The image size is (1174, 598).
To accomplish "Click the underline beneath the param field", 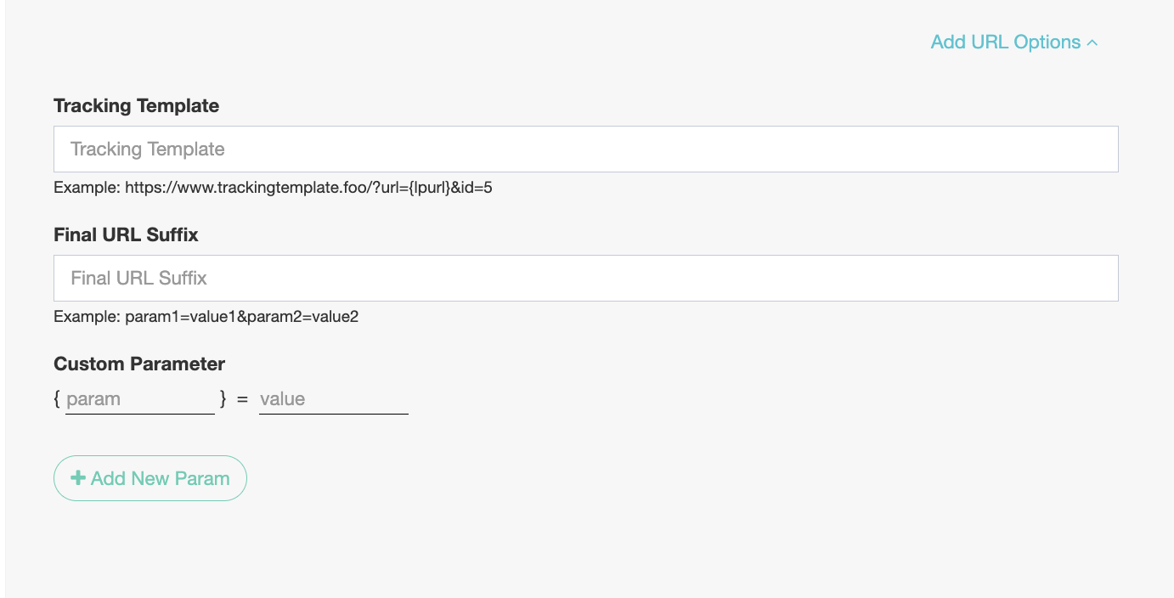I will click(x=140, y=414).
